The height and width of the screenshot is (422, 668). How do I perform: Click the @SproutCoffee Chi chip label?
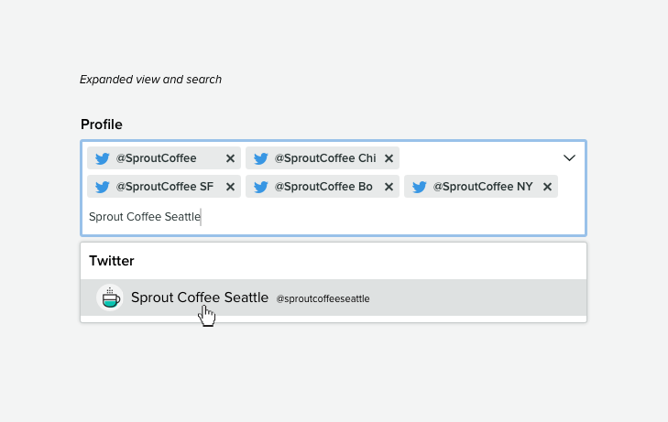click(x=325, y=158)
